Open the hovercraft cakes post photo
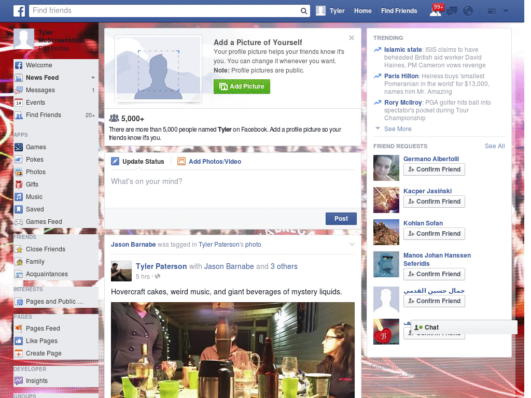Screen dimensions: 531x398 [x=233, y=350]
